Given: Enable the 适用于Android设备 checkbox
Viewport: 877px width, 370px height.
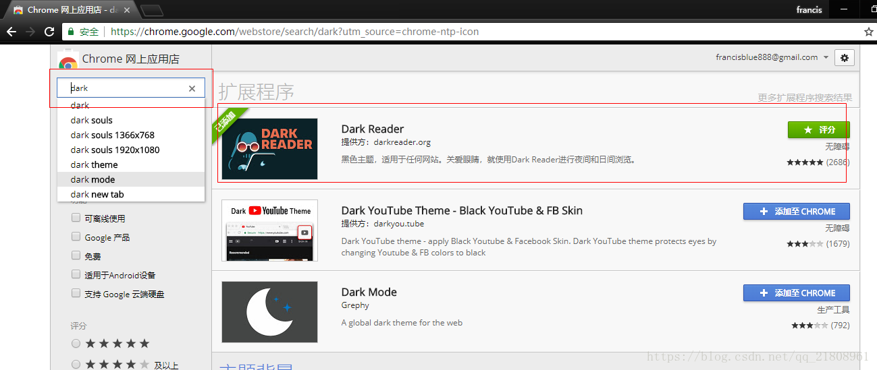Looking at the screenshot, I should click(x=76, y=275).
